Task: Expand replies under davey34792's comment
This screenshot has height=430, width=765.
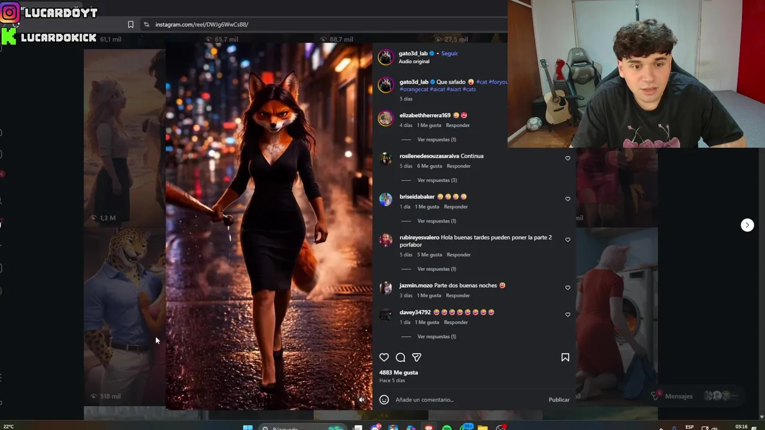Action: tap(437, 336)
